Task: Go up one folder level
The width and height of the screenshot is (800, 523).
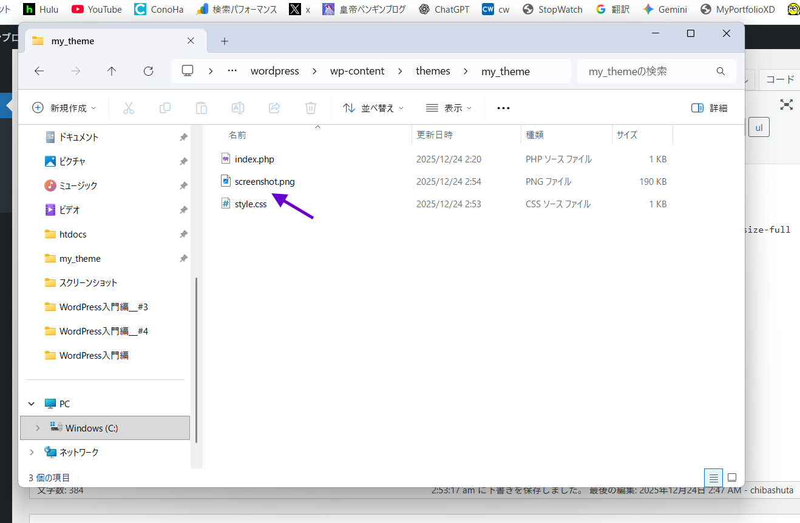Action: click(x=112, y=71)
